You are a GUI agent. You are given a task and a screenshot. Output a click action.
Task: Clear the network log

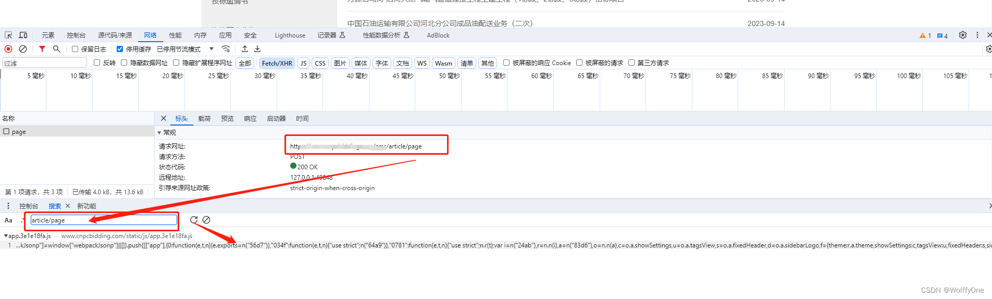23,49
